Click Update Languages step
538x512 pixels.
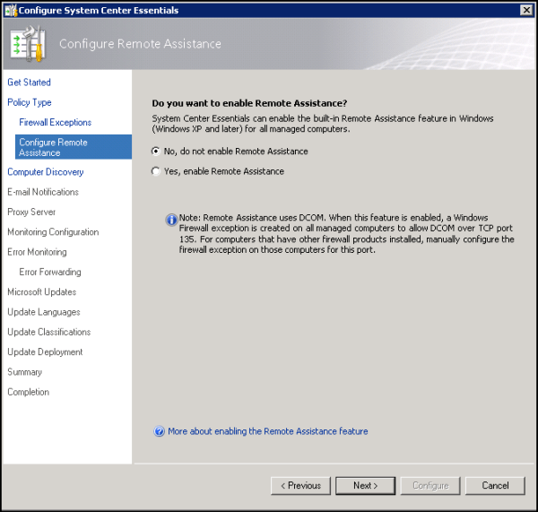click(44, 312)
